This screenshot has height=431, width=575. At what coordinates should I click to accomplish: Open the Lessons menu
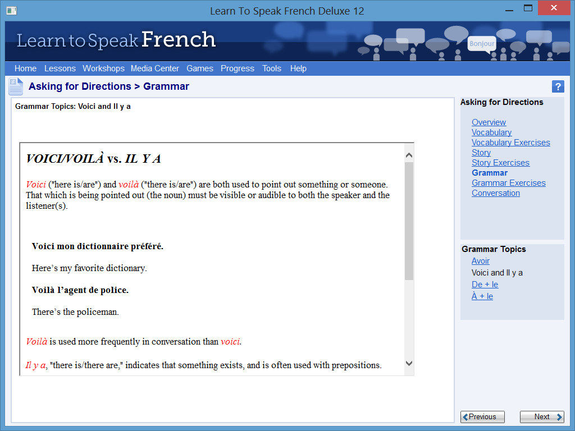coord(60,68)
